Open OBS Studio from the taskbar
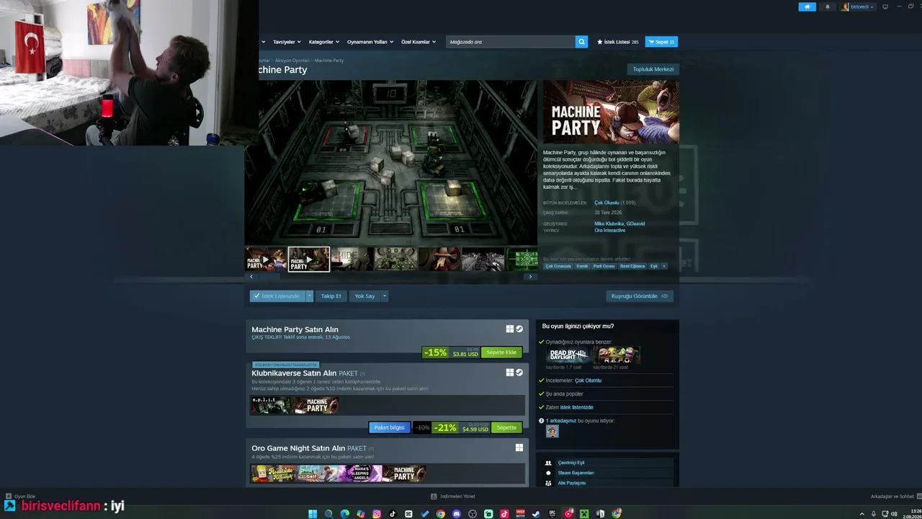 [473, 514]
